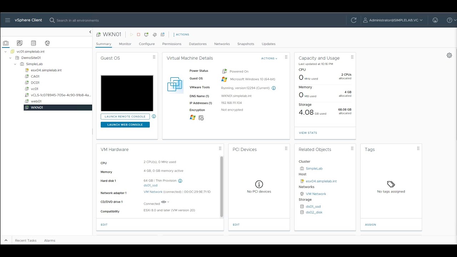Click Assign in Tags card

[370, 225]
